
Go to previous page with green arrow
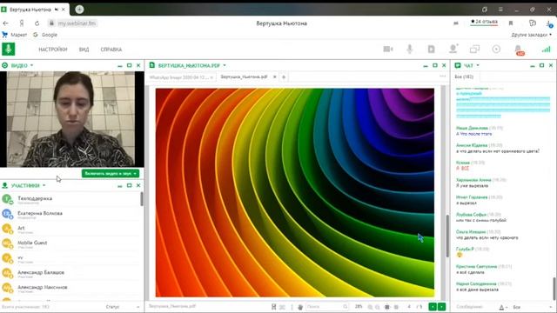pos(433,307)
